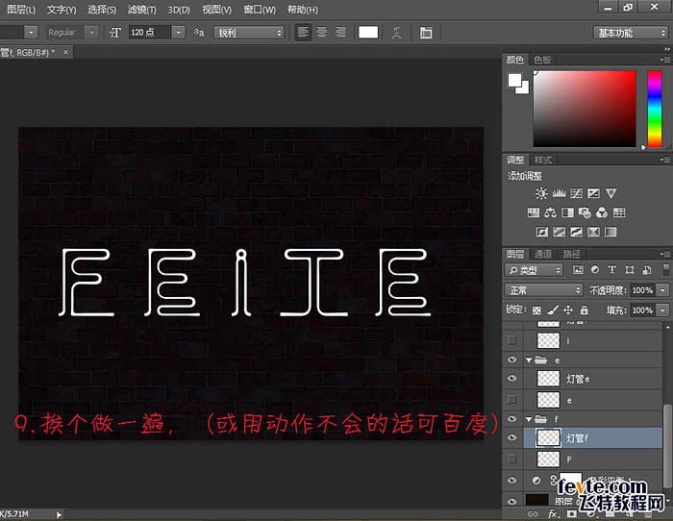The width and height of the screenshot is (673, 521).
Task: Toggle visibility of the 灯管f layer
Action: pos(511,438)
